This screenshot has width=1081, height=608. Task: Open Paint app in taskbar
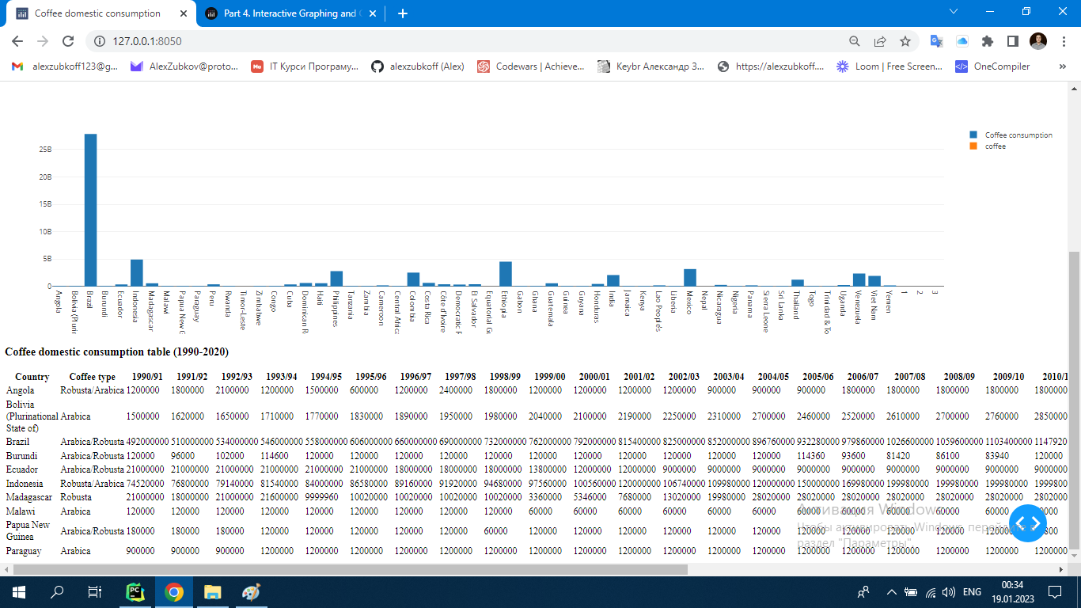click(x=250, y=591)
